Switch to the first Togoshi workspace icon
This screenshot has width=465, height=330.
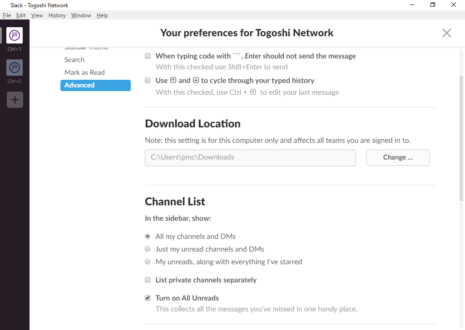pyautogui.click(x=15, y=35)
